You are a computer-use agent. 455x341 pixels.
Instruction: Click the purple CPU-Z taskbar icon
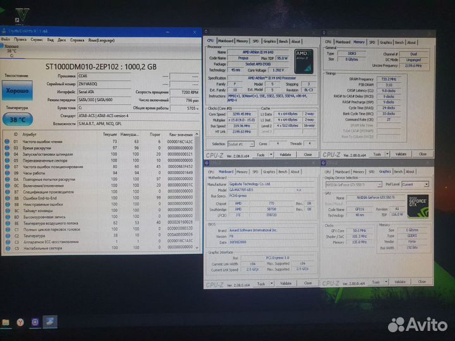(x=35, y=322)
